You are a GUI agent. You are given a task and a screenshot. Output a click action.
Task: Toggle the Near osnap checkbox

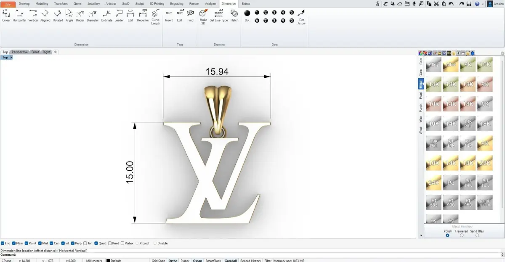(14, 243)
